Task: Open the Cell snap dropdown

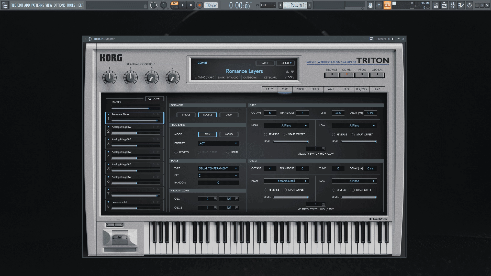Action: (268, 5)
